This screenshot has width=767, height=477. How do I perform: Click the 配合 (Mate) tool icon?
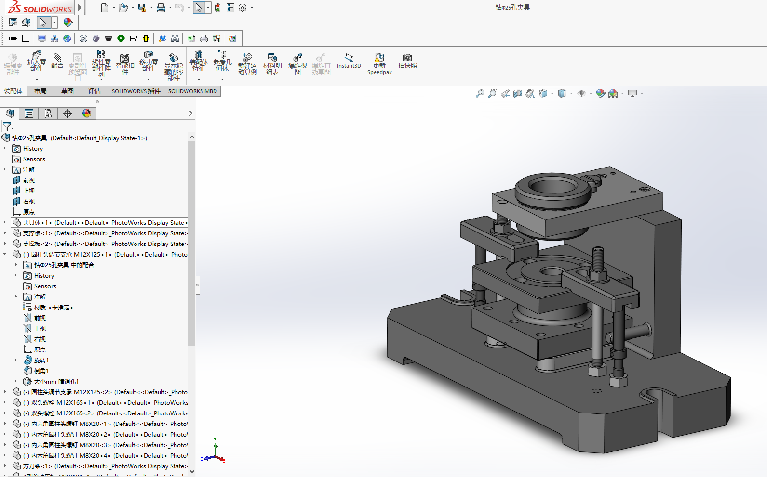[57, 61]
